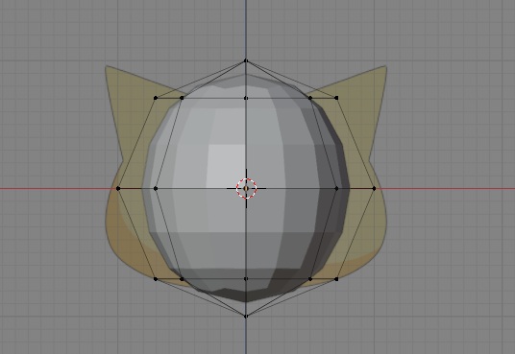Select inner-left lattice point on red axis
This screenshot has height=354, width=515.
click(x=156, y=188)
